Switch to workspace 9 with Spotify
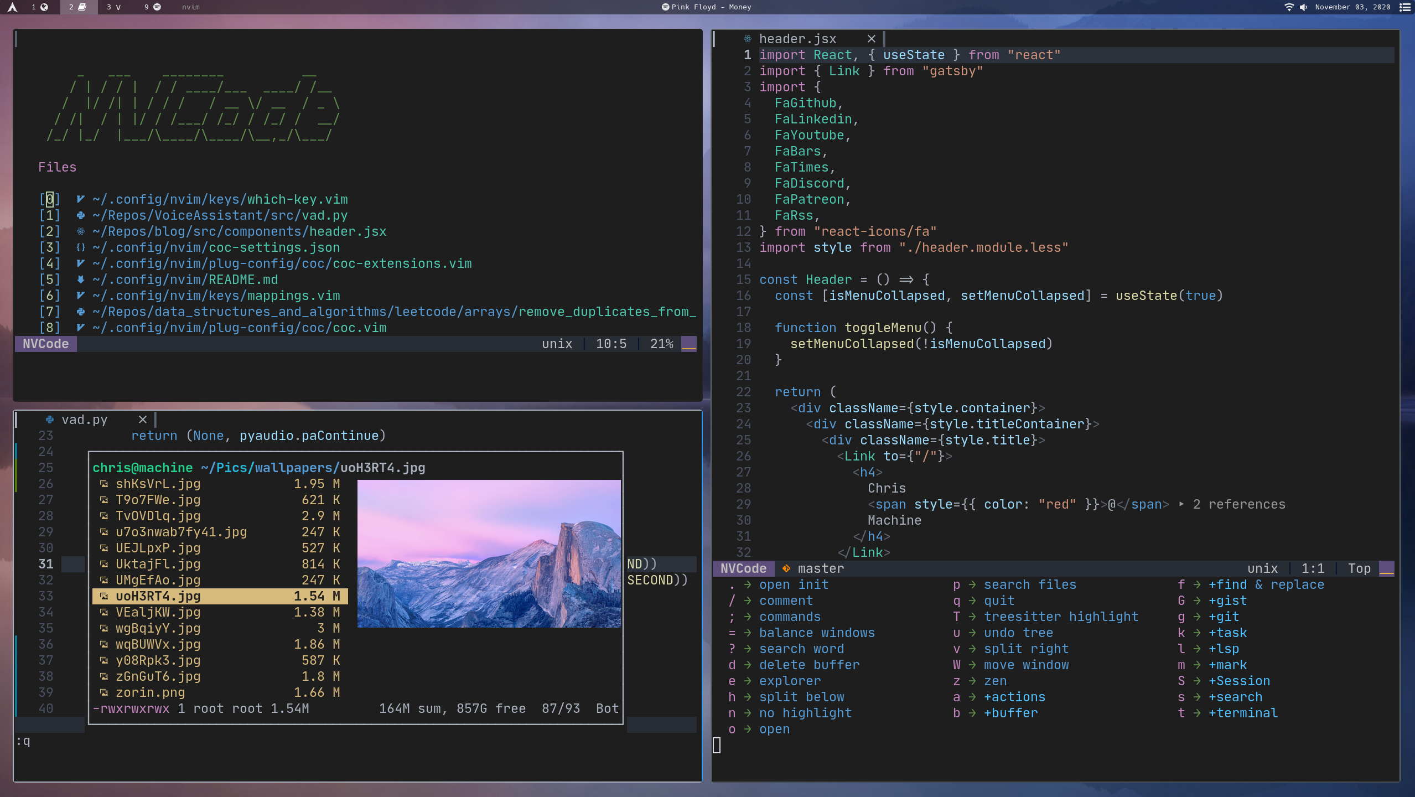Screen dimensions: 1415x797 pyautogui.click(x=152, y=7)
